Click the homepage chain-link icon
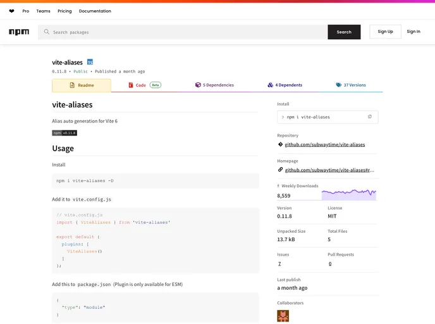 (280, 170)
